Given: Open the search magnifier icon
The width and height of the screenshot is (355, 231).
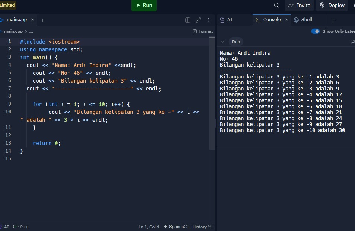Looking at the screenshot, I should [276, 5].
